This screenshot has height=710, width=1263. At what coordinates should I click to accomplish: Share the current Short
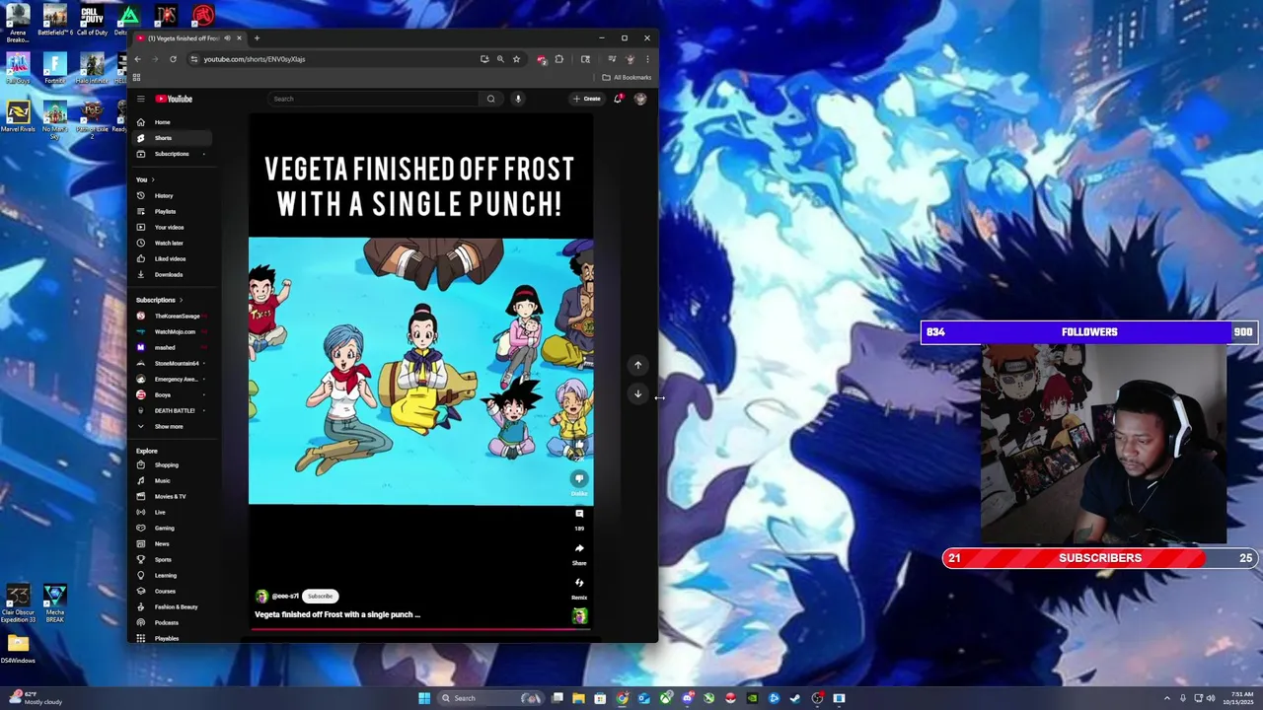(579, 548)
